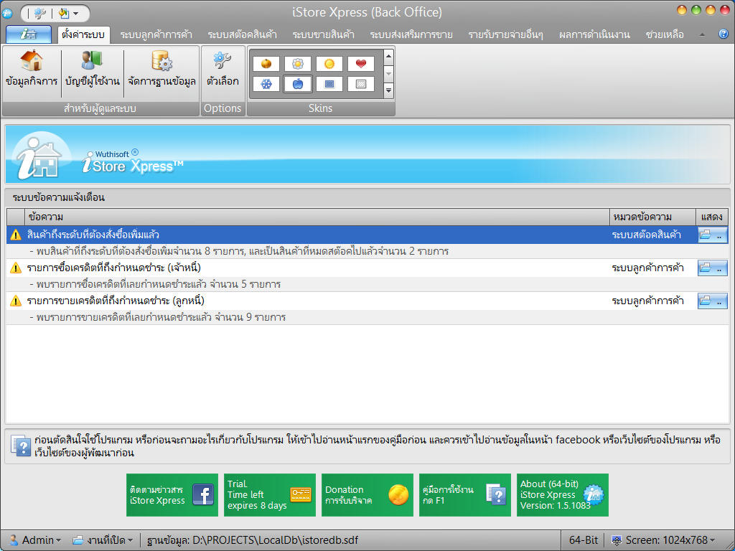This screenshot has width=735, height=551.
Task: Select row รายการขายเครดิตที่ถึงกำหนดชำระ (ลูกหนี้)
Action: pyautogui.click(x=367, y=301)
